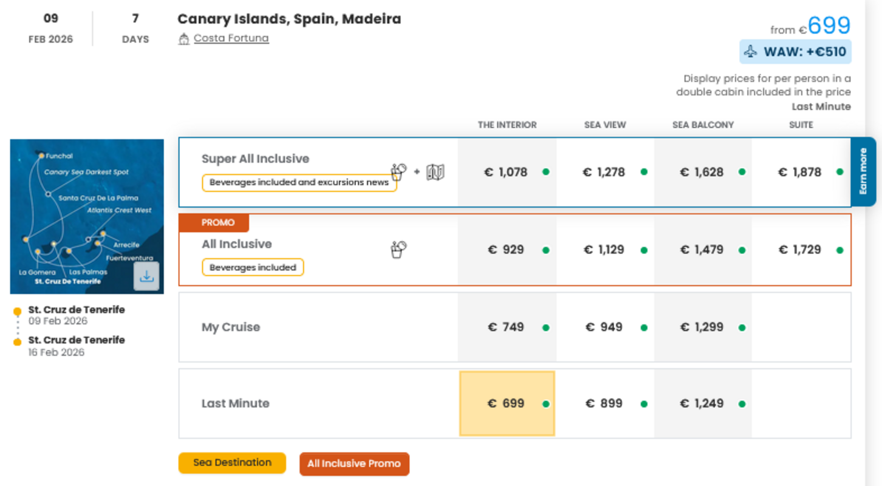Click the All Inclusive Promo tag

coord(354,464)
